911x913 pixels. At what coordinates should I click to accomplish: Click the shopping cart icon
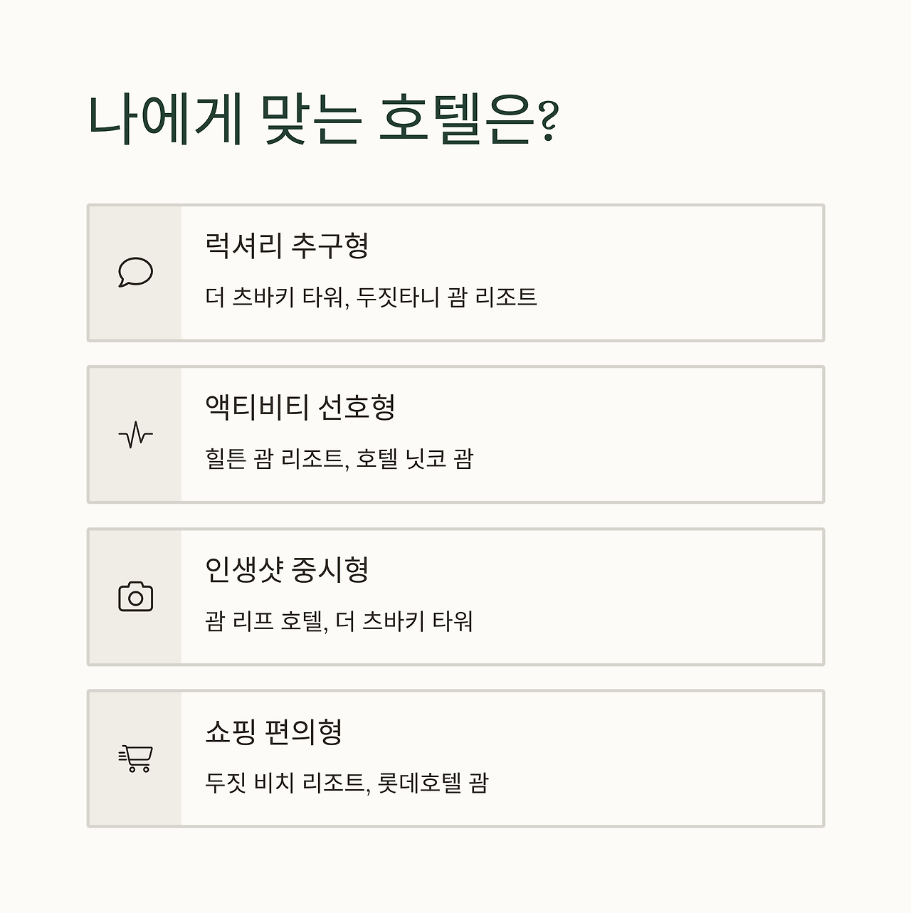click(135, 759)
